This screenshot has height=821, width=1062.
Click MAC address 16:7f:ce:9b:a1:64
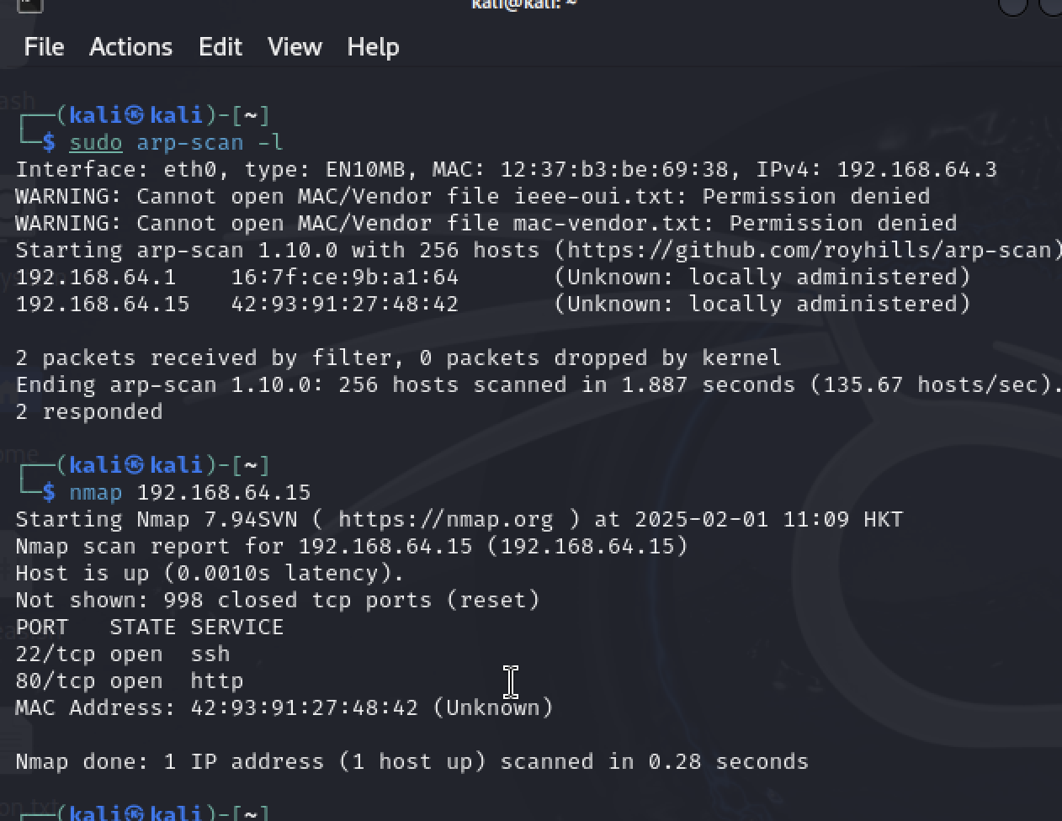click(x=345, y=277)
